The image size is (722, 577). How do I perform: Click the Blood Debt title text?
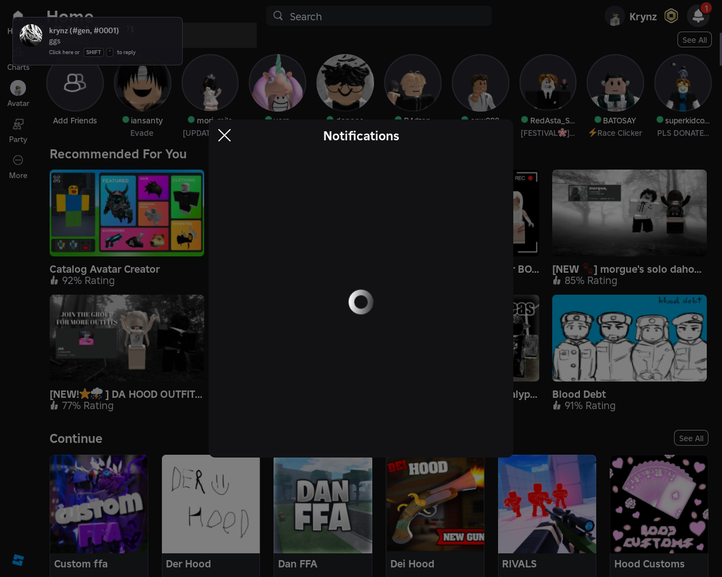click(579, 394)
